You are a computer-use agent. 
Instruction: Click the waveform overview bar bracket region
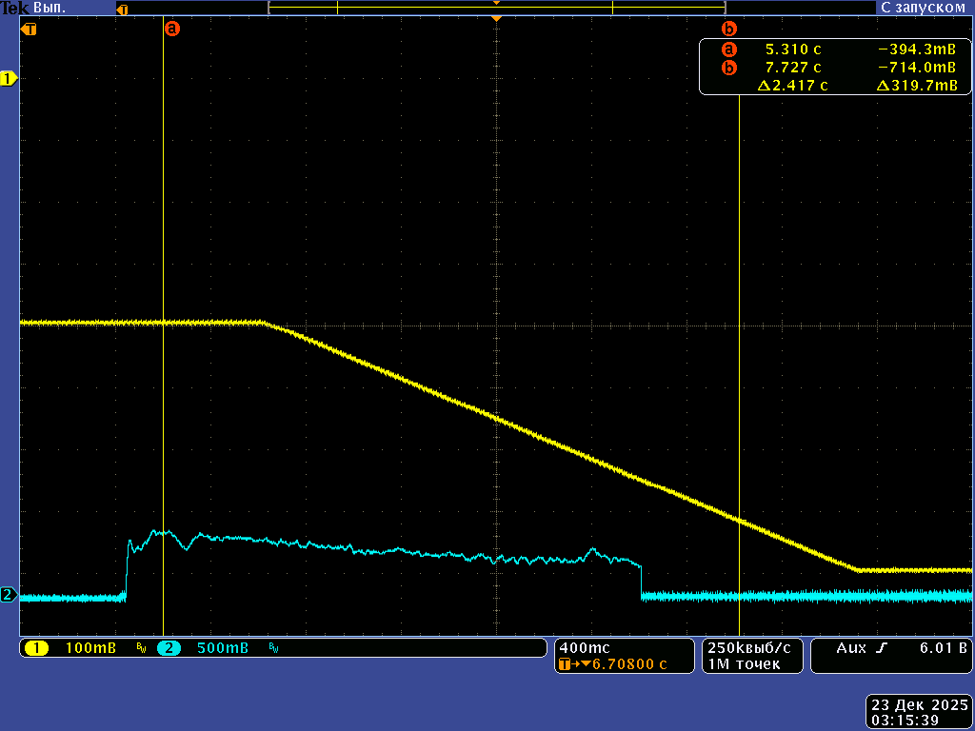495,8
